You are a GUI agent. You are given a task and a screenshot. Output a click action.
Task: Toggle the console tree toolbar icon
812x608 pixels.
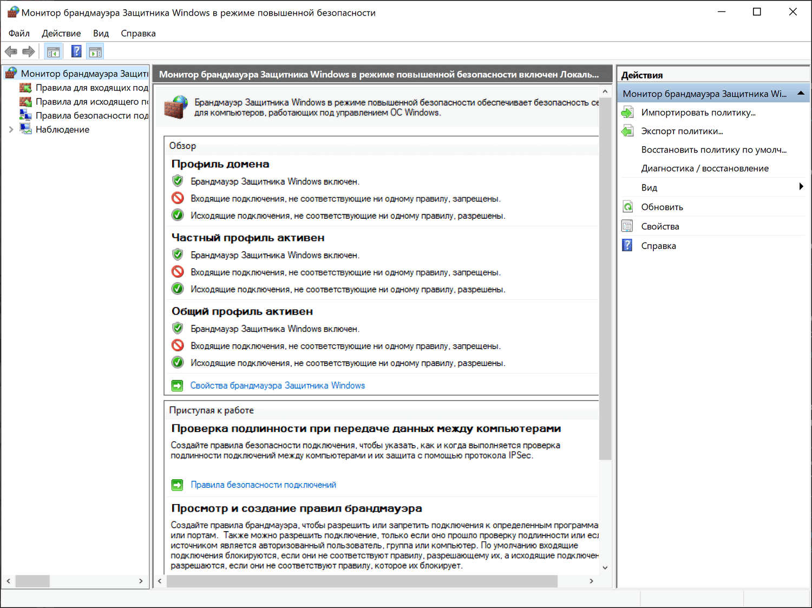click(x=53, y=52)
